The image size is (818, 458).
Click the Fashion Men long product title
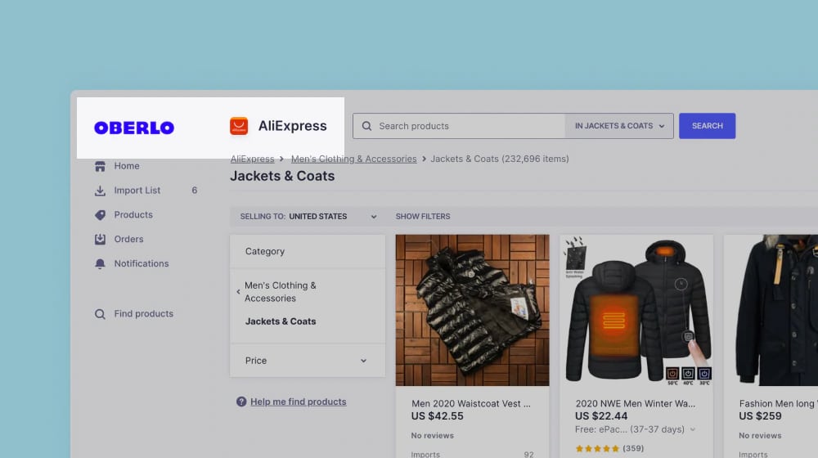(x=778, y=404)
